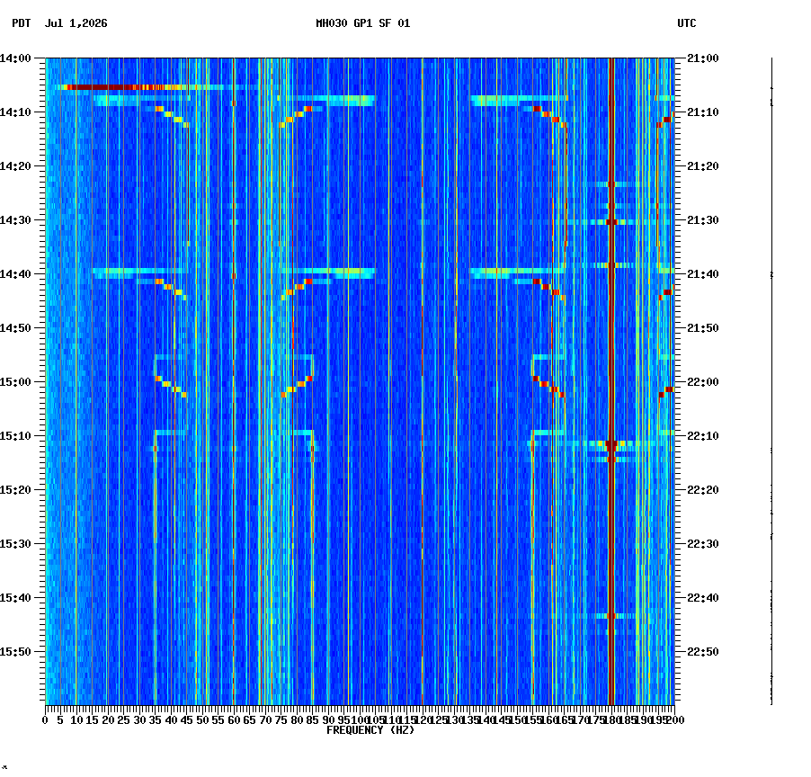This screenshot has height=777, width=811.
Task: Click the 22:30 UTC time label
Action: click(x=703, y=544)
